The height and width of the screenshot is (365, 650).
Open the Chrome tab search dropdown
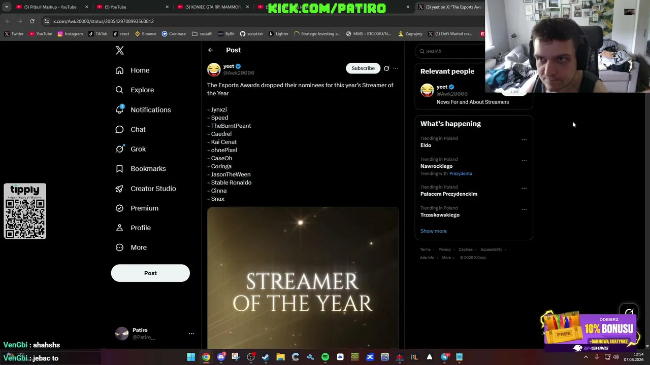[x=7, y=7]
